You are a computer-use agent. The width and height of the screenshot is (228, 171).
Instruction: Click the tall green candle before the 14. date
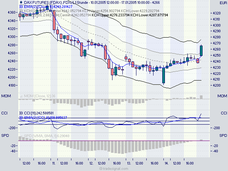(163, 75)
